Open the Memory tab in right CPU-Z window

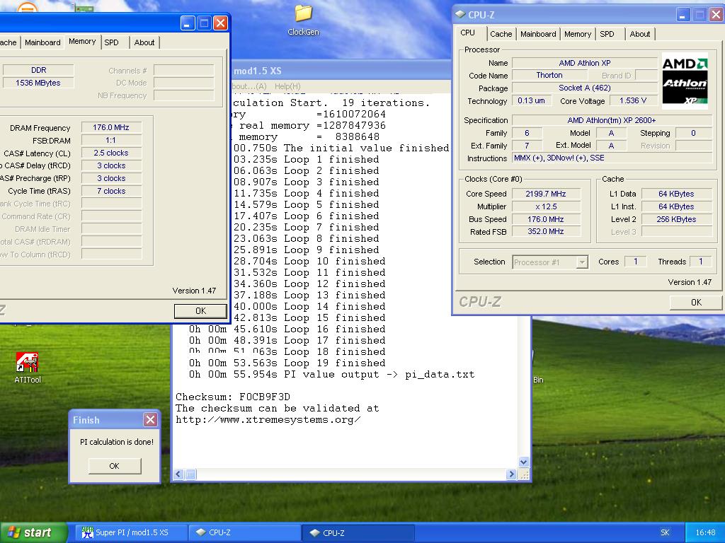(578, 34)
